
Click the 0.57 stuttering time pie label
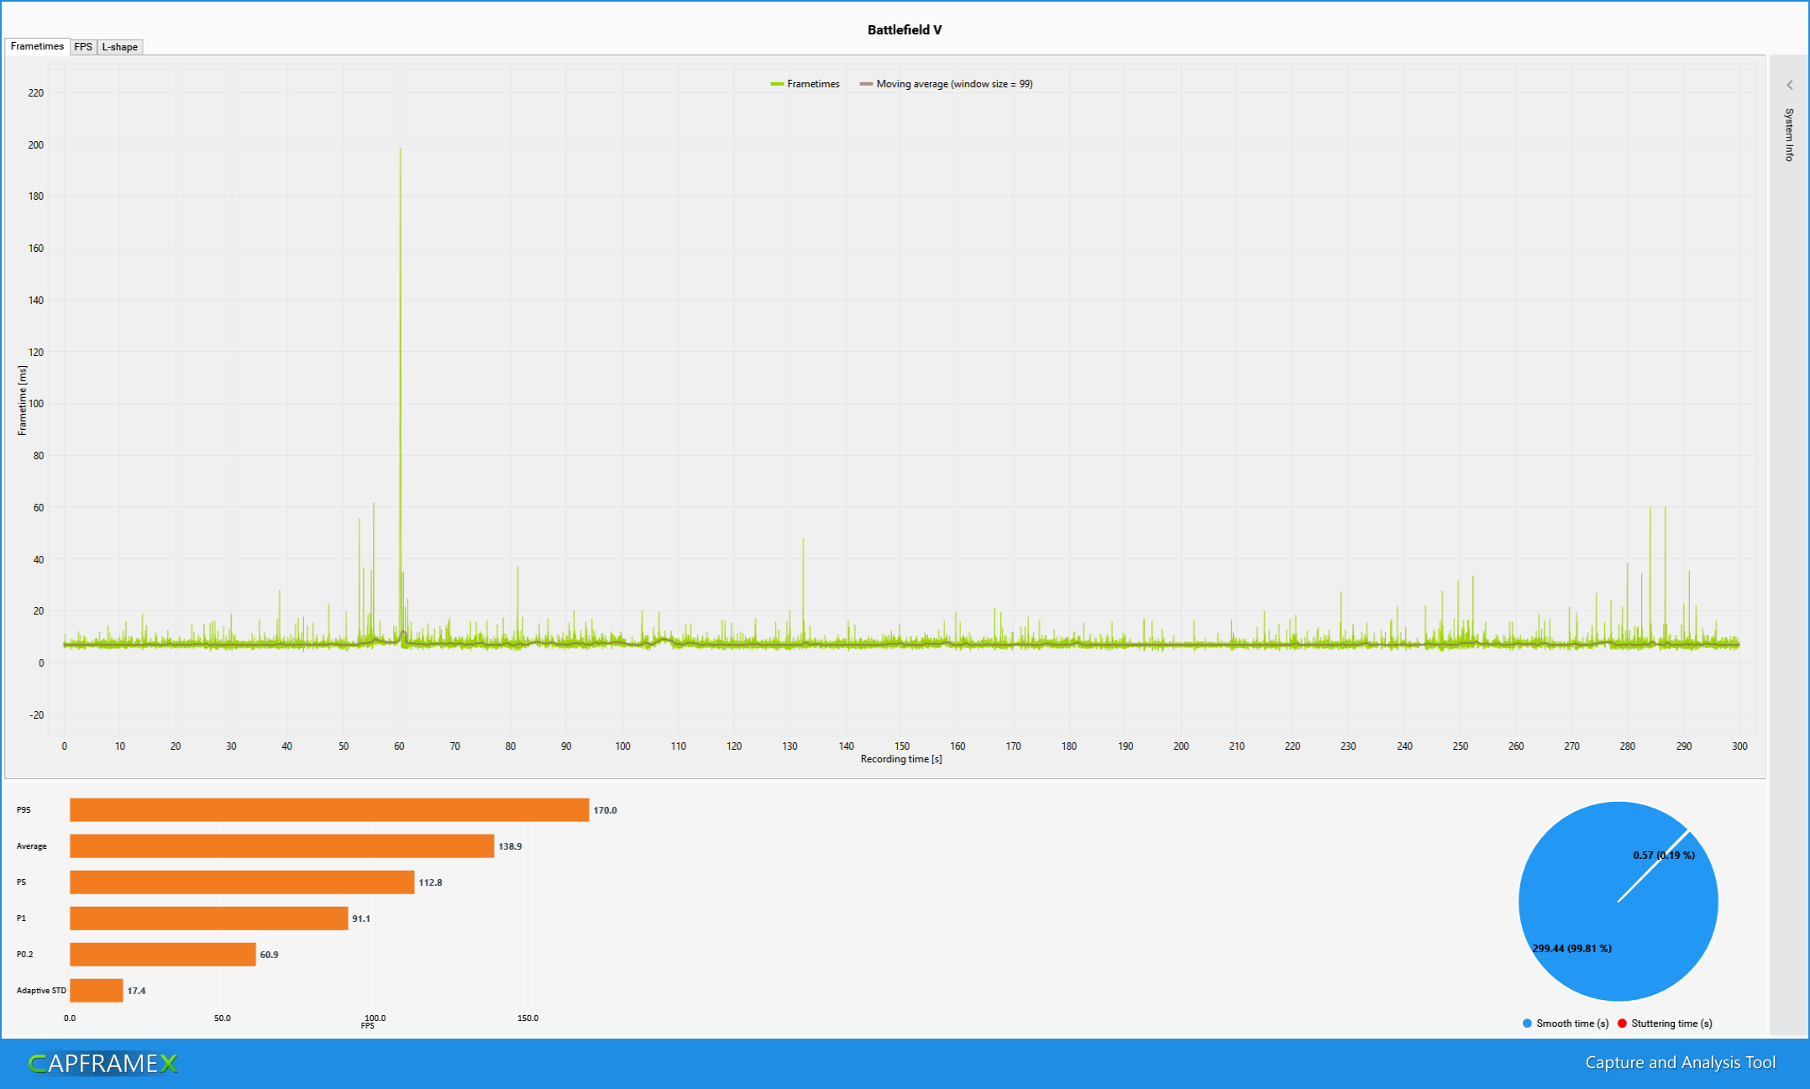point(1663,856)
